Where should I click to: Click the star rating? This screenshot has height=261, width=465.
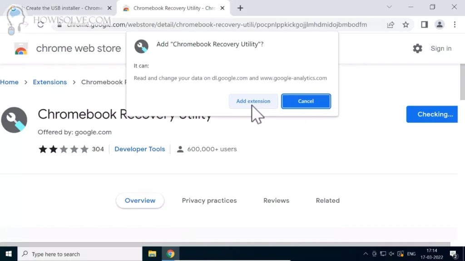click(64, 149)
